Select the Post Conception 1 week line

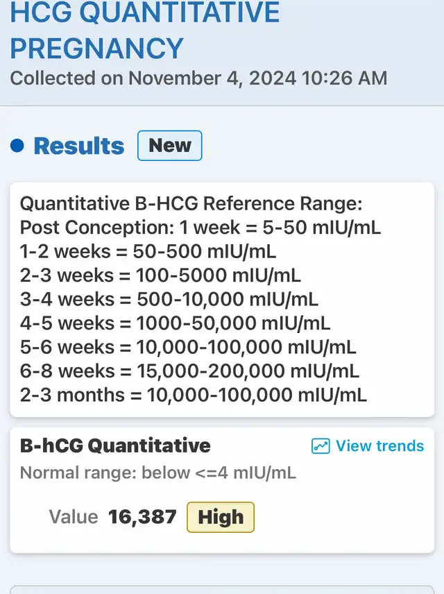(x=200, y=228)
